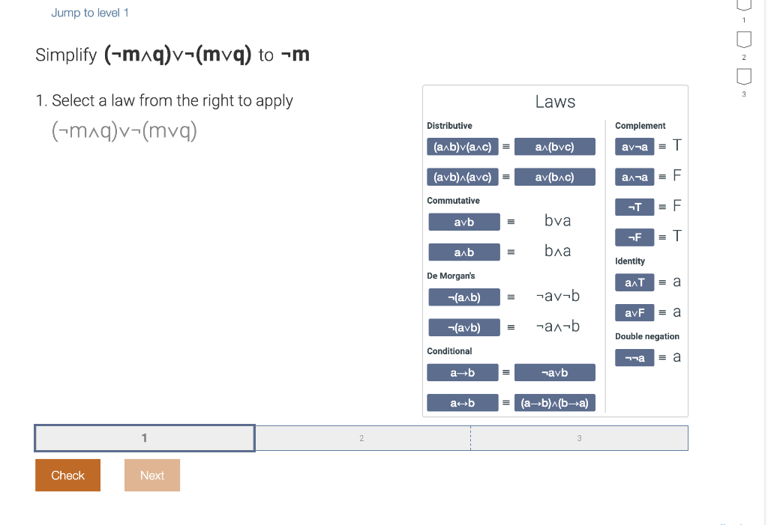Switch to activity step 3 progress segment
This screenshot has width=768, height=525.
click(579, 437)
